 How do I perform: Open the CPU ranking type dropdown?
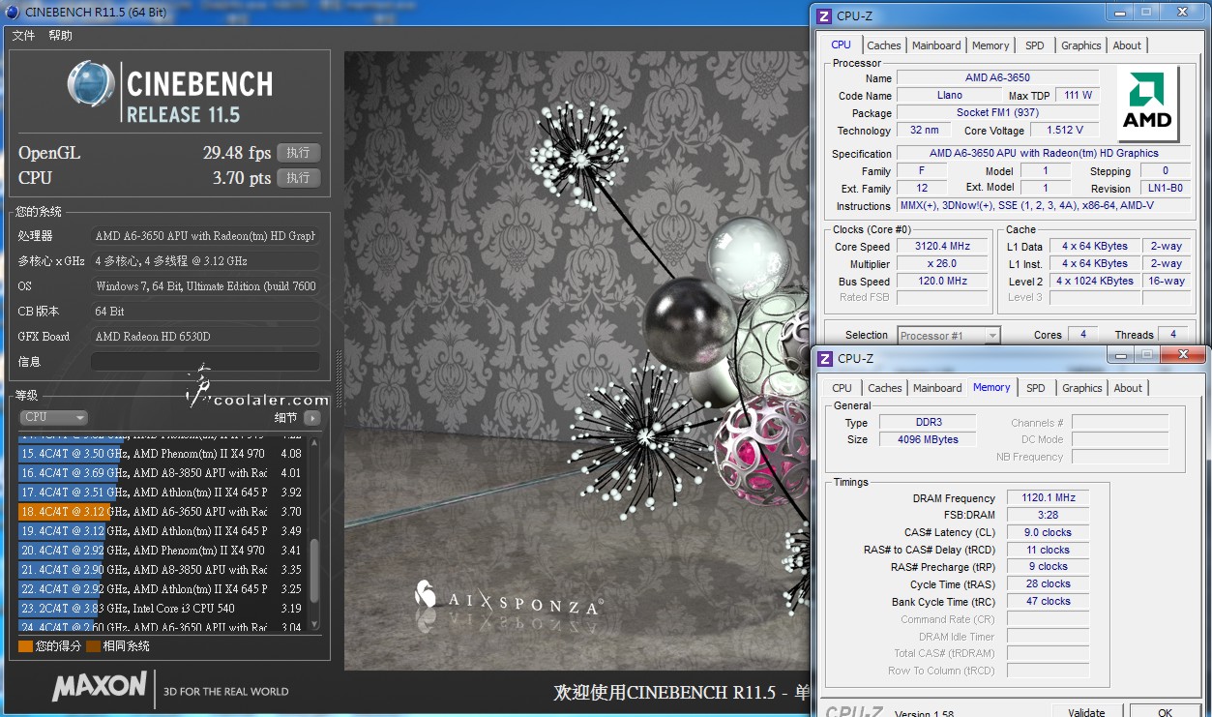click(x=53, y=418)
